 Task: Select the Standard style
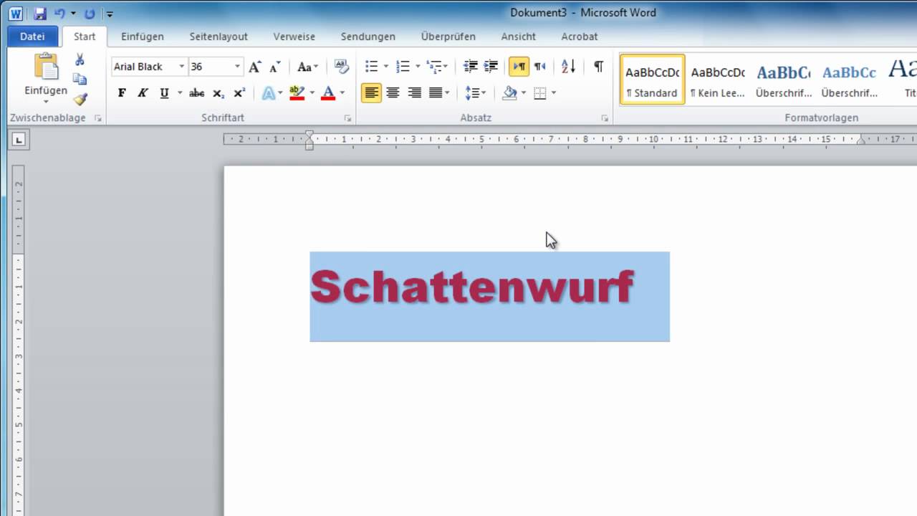(x=652, y=80)
